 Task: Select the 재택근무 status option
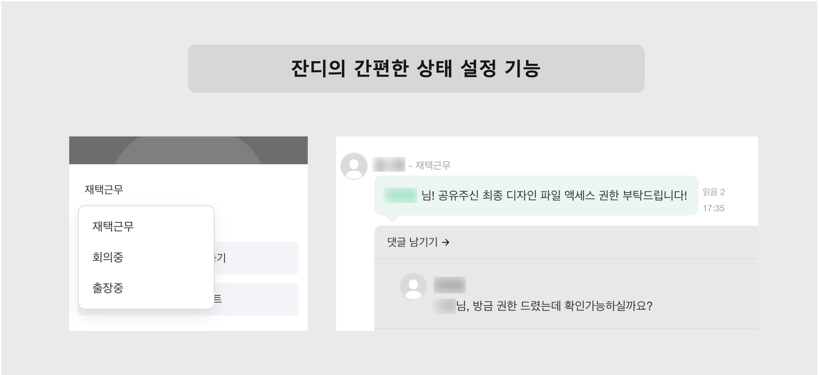tap(113, 227)
